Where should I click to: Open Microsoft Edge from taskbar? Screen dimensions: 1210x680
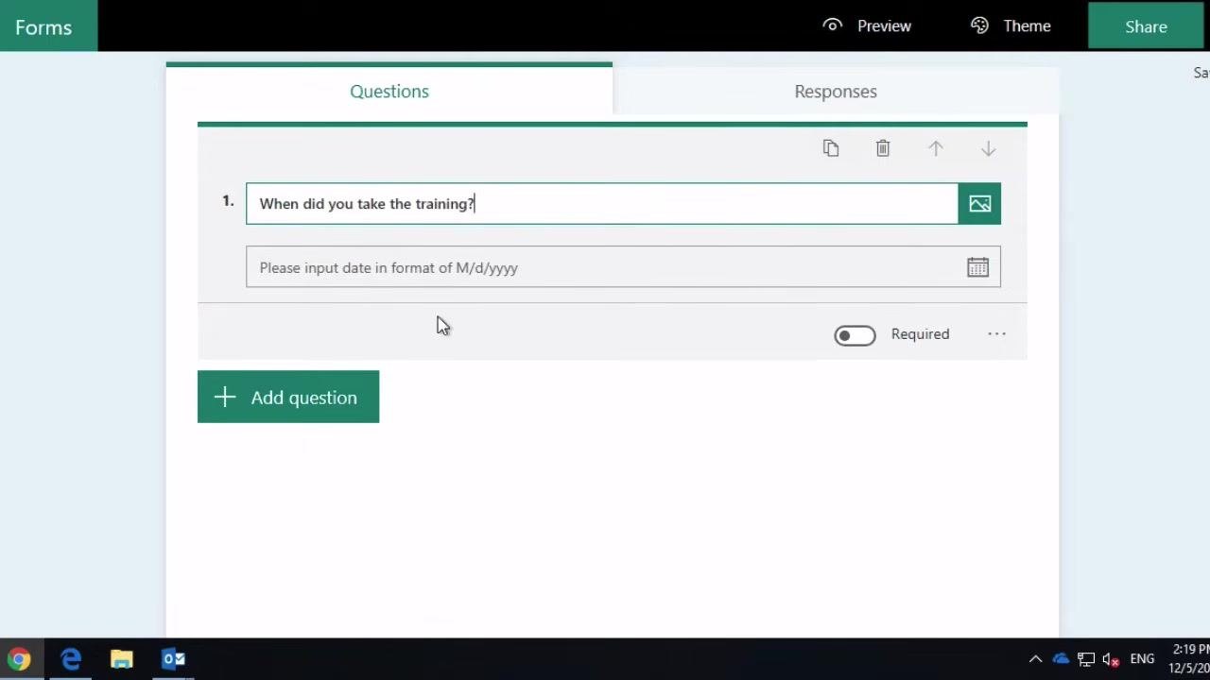pyautogui.click(x=71, y=659)
